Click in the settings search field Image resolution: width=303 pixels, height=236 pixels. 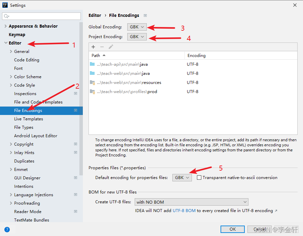coord(41,16)
